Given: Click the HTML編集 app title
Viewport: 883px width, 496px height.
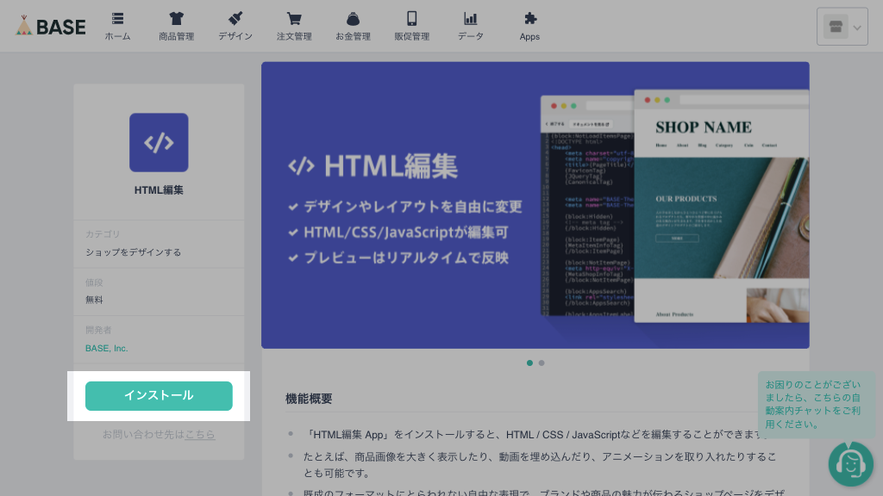Looking at the screenshot, I should click(x=159, y=190).
